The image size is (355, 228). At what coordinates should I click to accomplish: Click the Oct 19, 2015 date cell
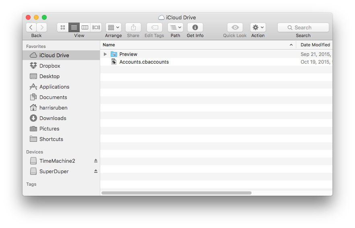coord(316,62)
